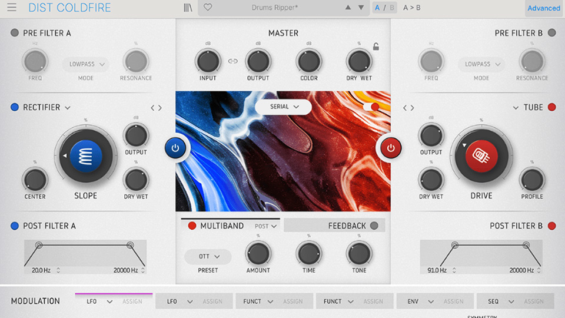The height and width of the screenshot is (318, 565).
Task: Enable the Pre Filter A toggle
Action: click(x=15, y=33)
